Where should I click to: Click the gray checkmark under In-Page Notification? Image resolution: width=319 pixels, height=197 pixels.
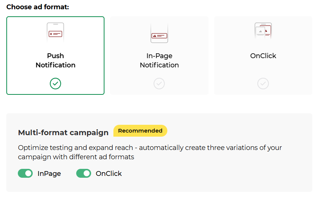(159, 84)
